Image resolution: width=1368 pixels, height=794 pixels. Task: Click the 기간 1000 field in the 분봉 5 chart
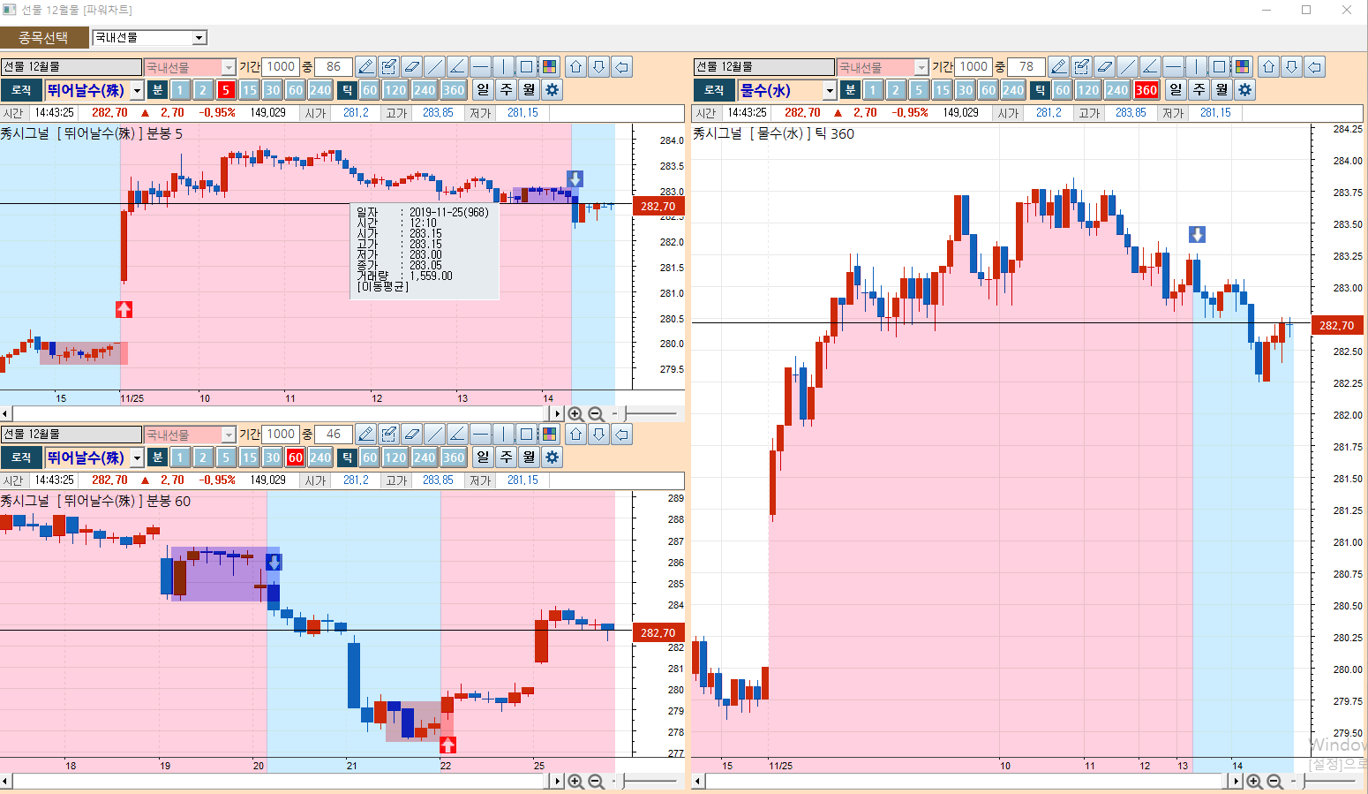click(x=281, y=67)
